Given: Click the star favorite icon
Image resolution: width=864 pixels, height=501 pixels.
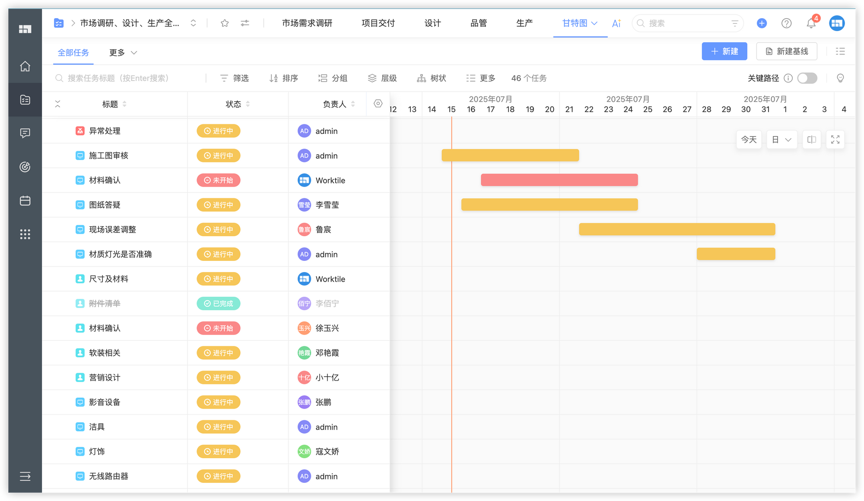Looking at the screenshot, I should point(225,23).
